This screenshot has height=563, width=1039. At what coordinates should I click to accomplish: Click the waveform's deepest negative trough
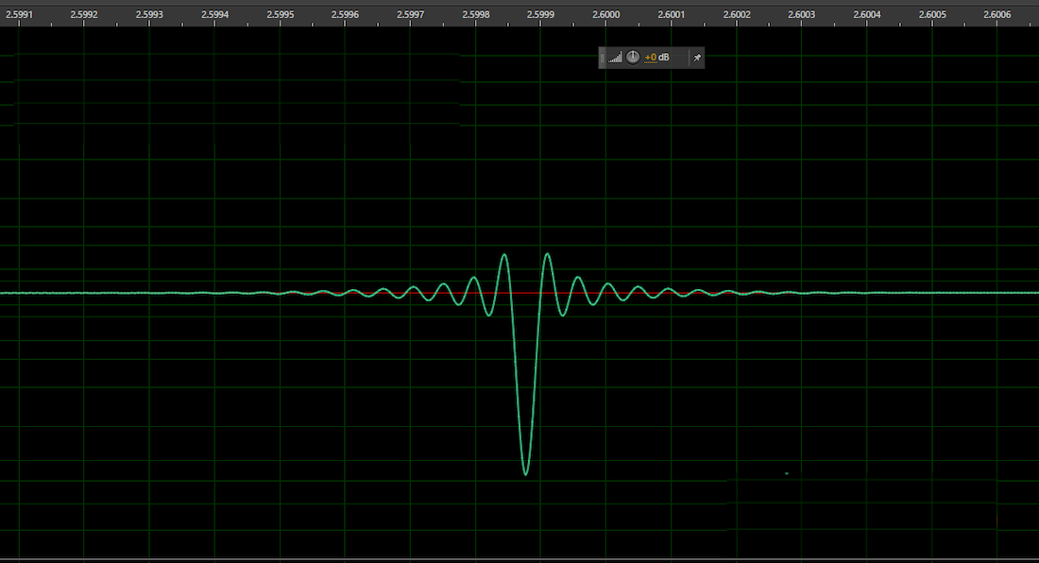tap(525, 473)
